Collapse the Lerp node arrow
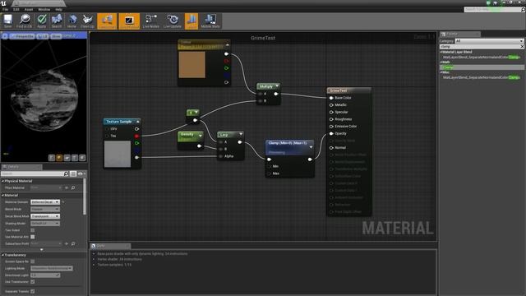 (241, 134)
